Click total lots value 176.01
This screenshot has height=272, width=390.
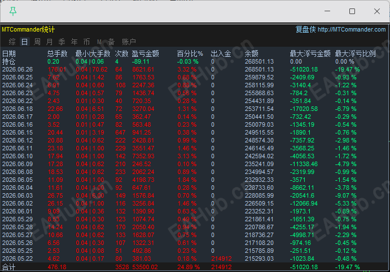(56, 69)
